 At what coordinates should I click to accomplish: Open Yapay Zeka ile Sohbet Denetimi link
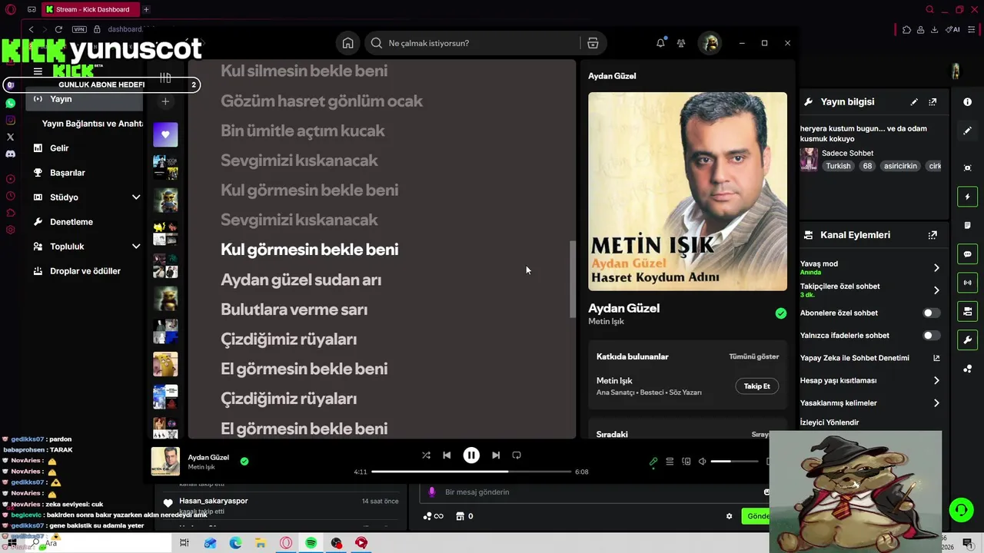point(870,358)
